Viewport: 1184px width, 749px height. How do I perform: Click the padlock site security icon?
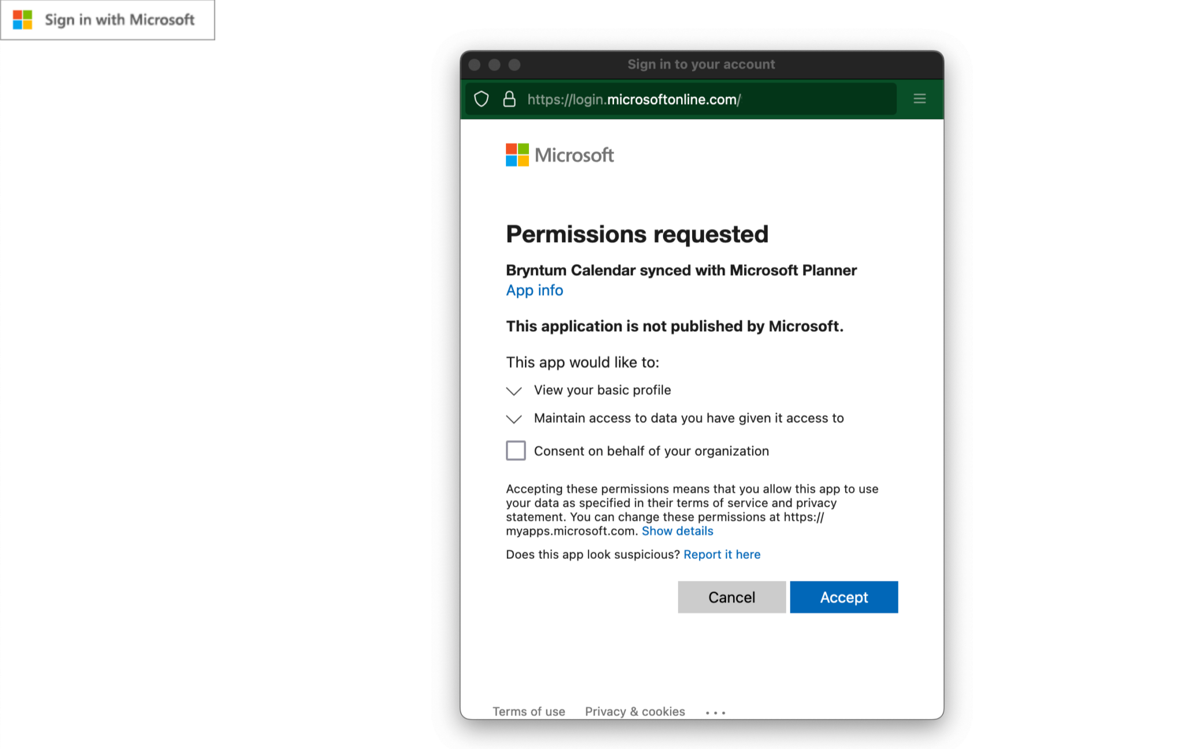click(509, 99)
